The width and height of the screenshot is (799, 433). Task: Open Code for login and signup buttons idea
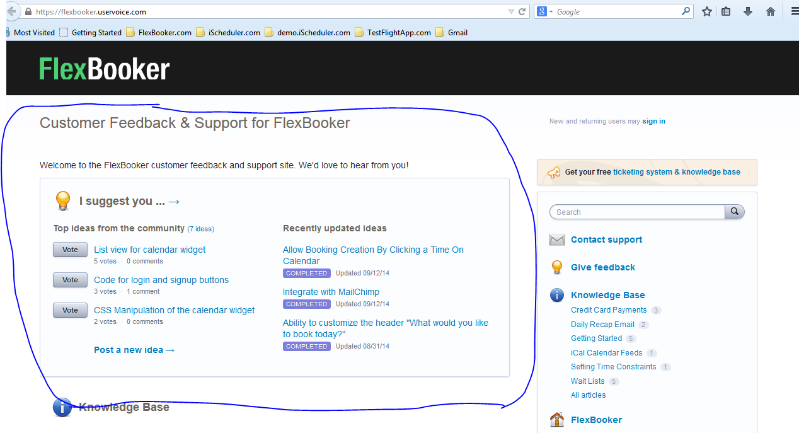(161, 280)
